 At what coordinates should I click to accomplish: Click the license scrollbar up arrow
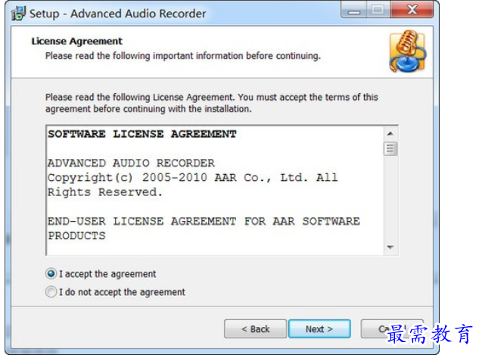pyautogui.click(x=390, y=134)
